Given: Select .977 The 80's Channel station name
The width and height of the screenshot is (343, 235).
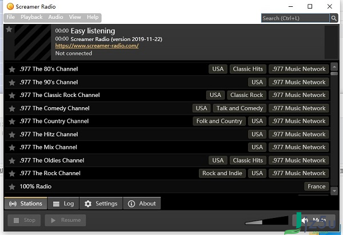Looking at the screenshot, I should point(49,69).
